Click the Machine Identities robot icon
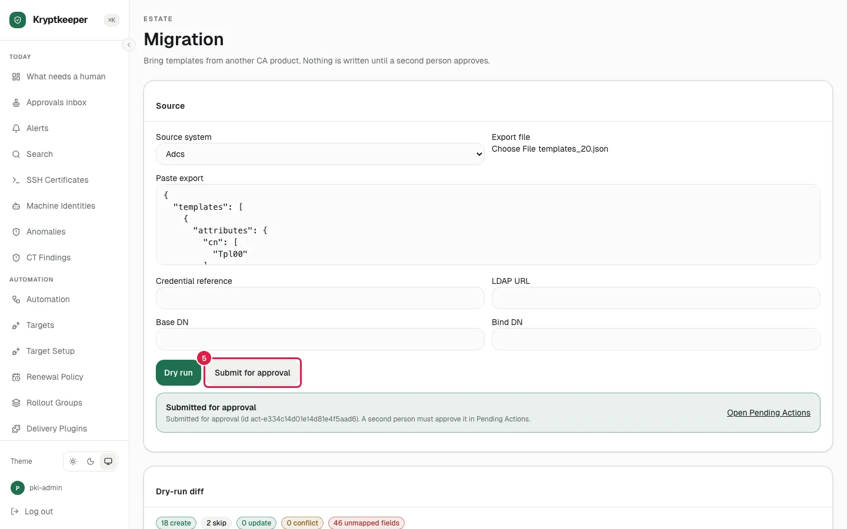847x529 pixels. pyautogui.click(x=16, y=206)
